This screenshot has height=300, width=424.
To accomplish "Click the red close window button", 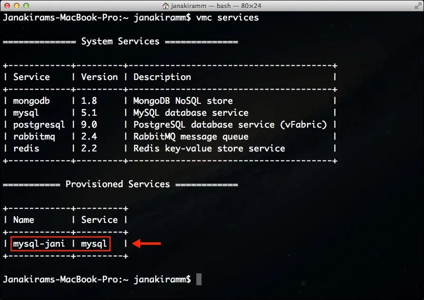I will pyautogui.click(x=7, y=6).
